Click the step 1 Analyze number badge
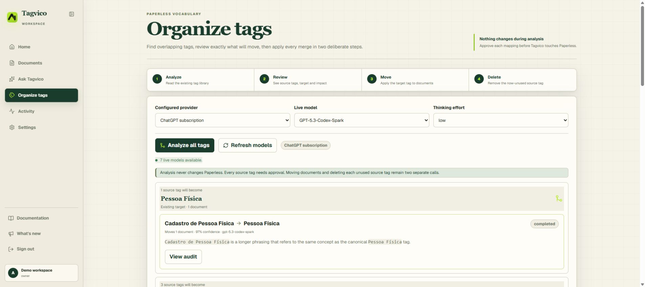Screen dimensions: 645x287 [x=157, y=79]
